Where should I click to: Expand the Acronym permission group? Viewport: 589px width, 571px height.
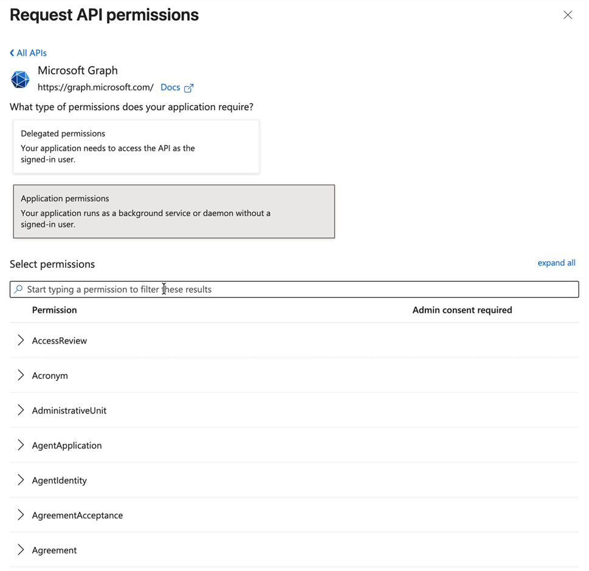pyautogui.click(x=21, y=375)
